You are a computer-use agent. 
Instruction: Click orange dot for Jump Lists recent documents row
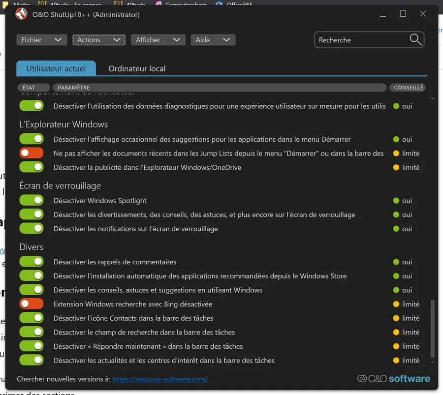point(396,153)
